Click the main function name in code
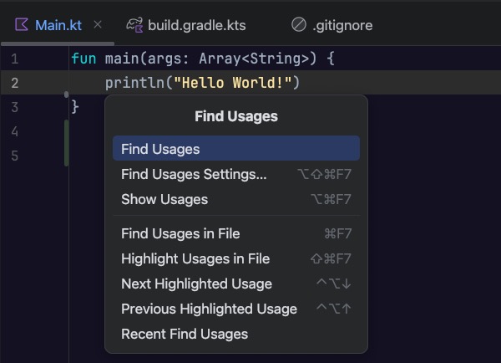The height and width of the screenshot is (363, 501). coord(121,59)
